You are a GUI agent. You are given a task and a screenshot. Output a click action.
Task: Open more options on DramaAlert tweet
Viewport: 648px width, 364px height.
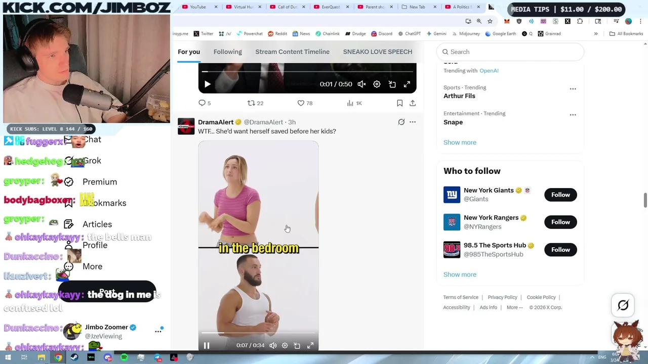(413, 122)
